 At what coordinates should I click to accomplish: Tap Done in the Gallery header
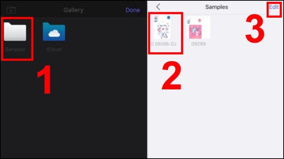[133, 10]
